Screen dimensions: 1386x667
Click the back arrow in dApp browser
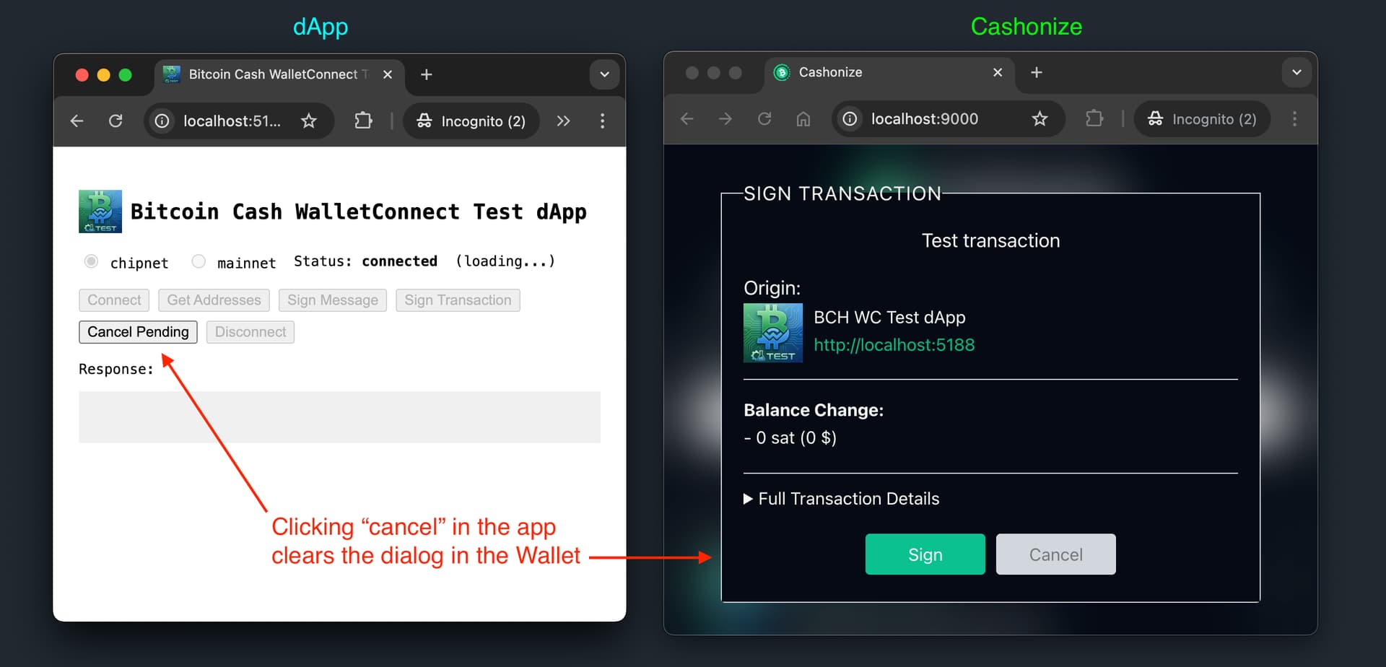click(x=77, y=121)
